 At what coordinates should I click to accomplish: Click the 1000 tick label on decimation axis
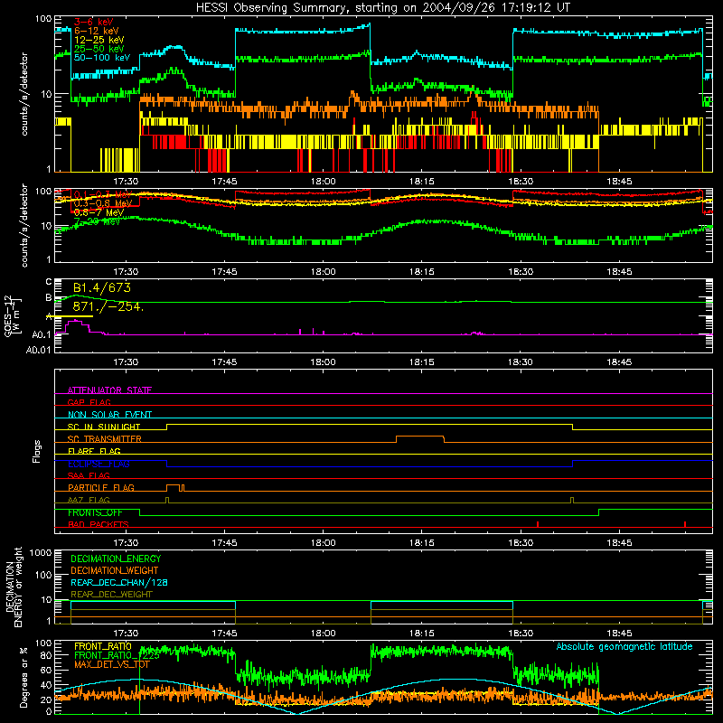click(41, 553)
